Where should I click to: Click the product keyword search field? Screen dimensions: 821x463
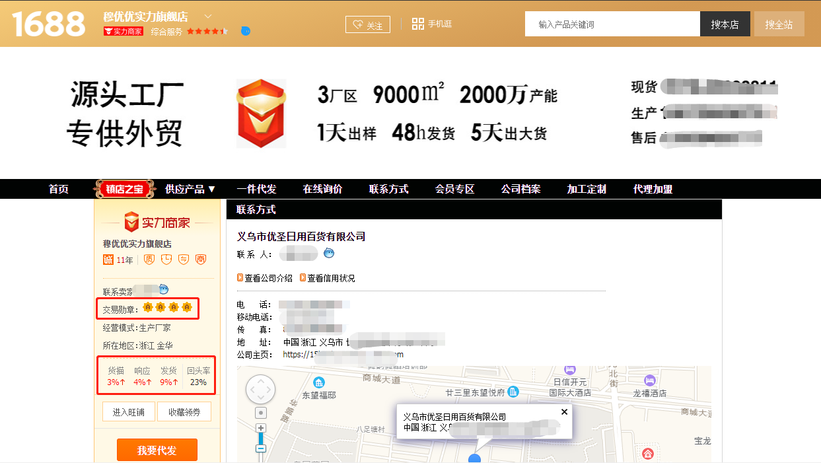(612, 24)
